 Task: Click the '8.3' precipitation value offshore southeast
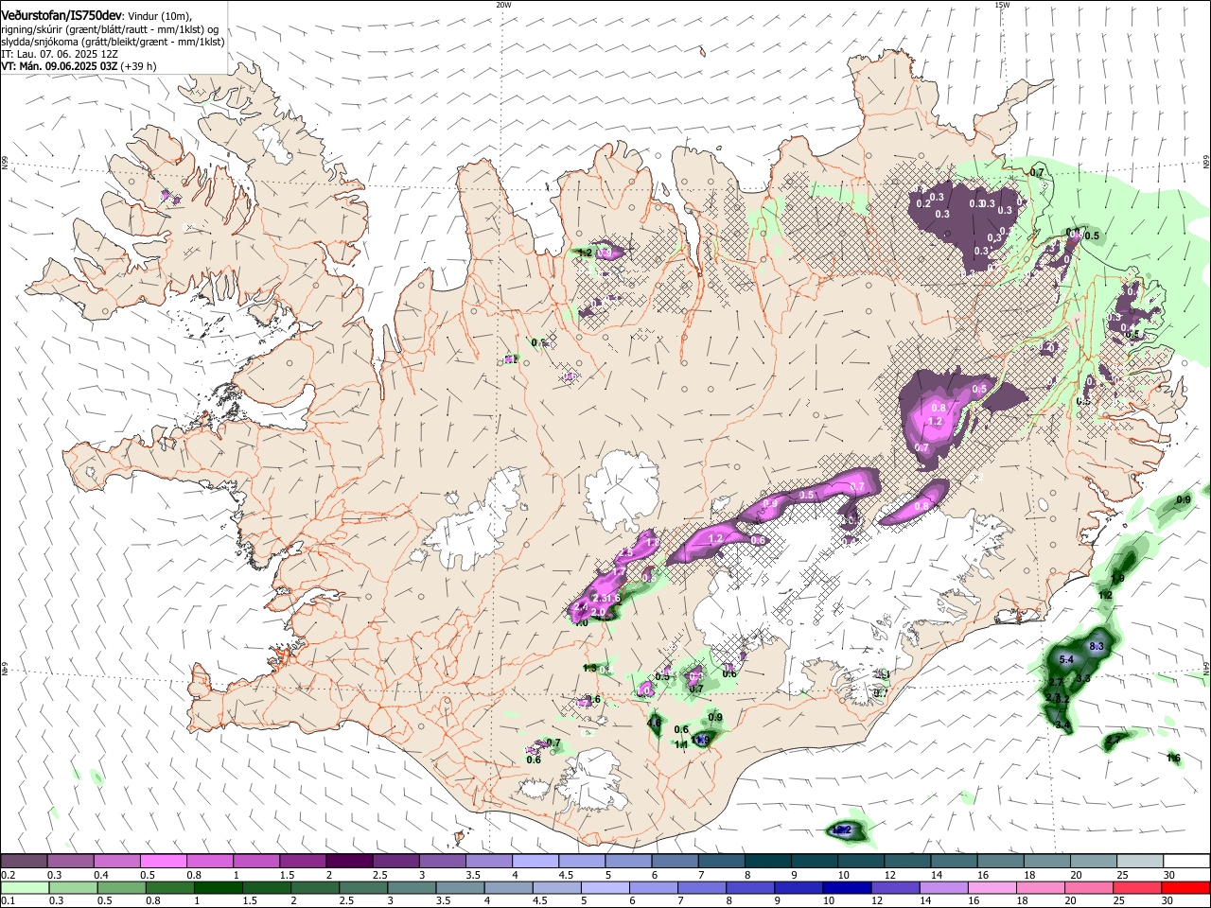tap(1097, 647)
